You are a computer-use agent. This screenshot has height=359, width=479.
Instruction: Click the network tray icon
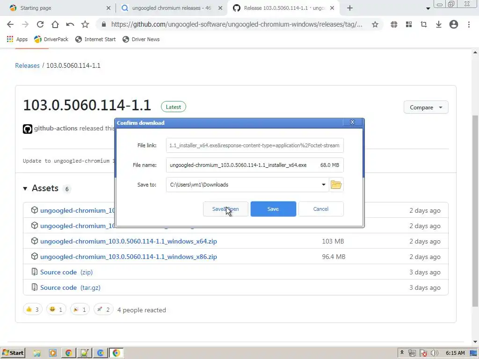click(412, 353)
